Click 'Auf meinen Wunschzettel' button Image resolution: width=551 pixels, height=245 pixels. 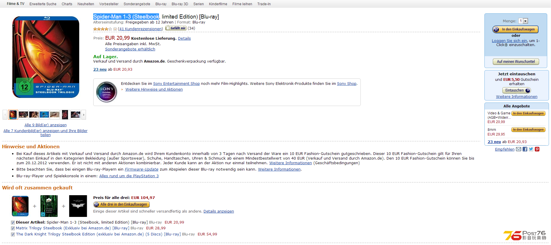(x=516, y=62)
